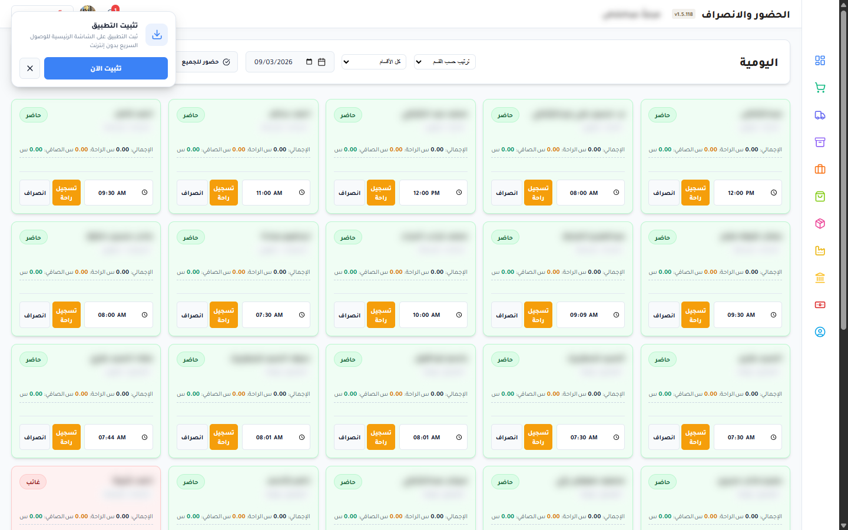Click تسجيل راحة on the 07:44 AM card

(67, 437)
